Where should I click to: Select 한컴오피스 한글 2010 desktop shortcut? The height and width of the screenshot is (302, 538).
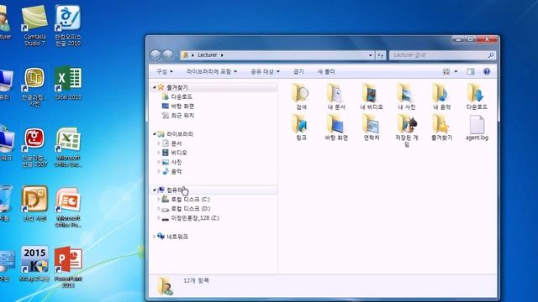(68, 26)
